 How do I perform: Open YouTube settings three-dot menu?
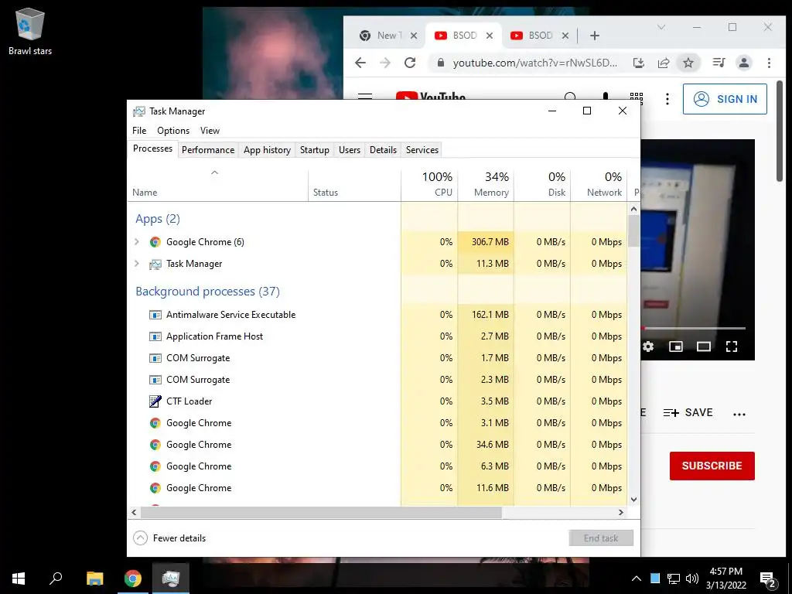667,99
